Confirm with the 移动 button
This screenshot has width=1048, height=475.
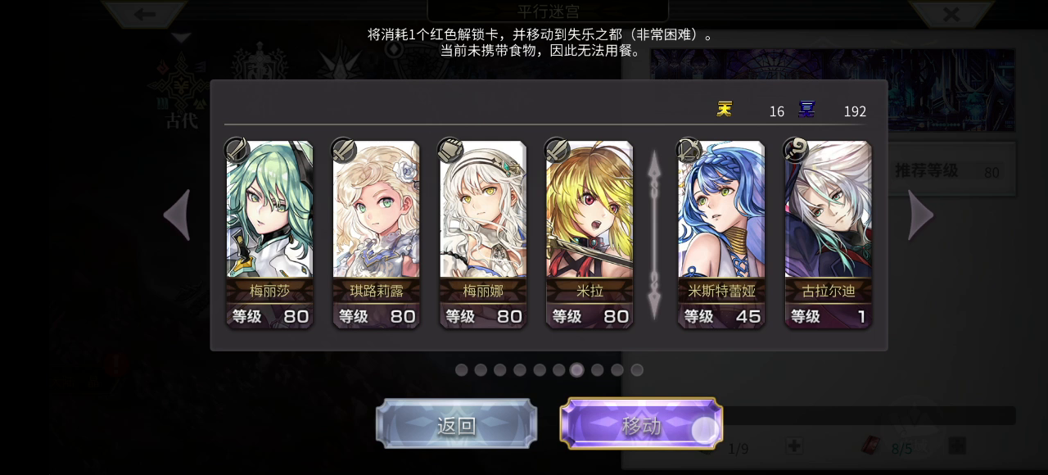click(641, 424)
